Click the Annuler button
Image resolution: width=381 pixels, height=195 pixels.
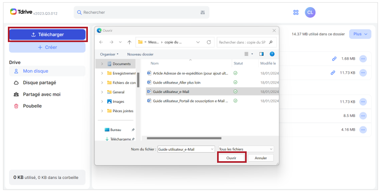pos(261,158)
